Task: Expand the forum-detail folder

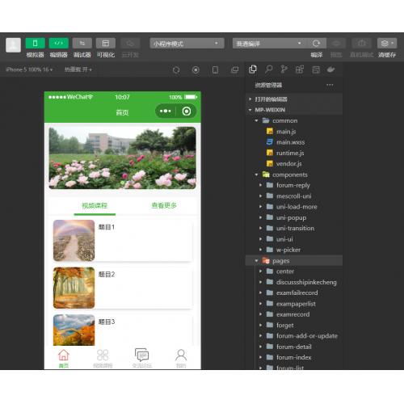Action: click(294, 347)
